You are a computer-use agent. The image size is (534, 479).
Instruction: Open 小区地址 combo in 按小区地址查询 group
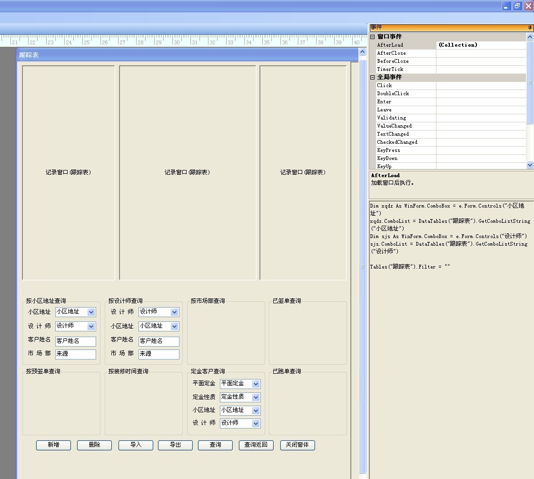[x=91, y=312]
